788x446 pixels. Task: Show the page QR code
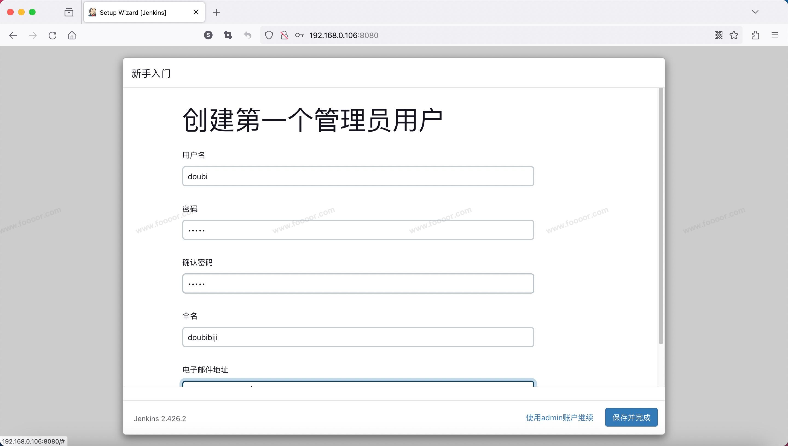[718, 35]
